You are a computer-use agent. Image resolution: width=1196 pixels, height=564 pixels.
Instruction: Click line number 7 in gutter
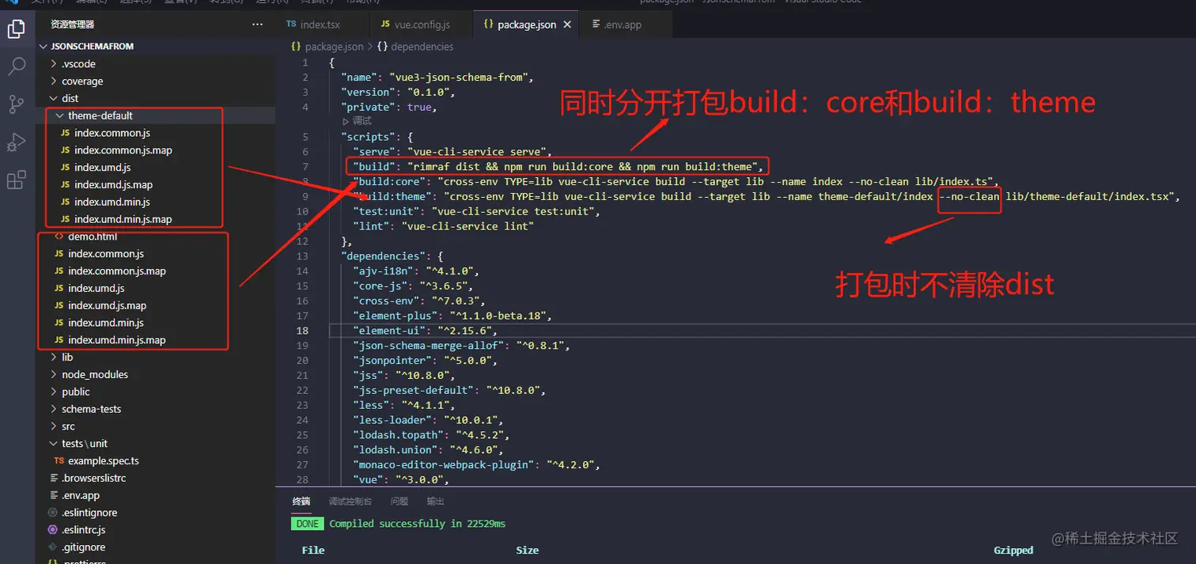[305, 166]
